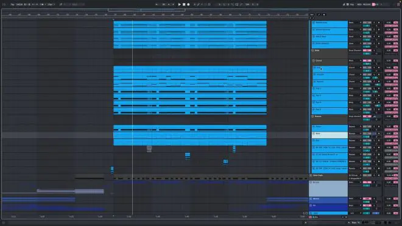
Task: Click the Set button above track headers
Action: point(312,15)
